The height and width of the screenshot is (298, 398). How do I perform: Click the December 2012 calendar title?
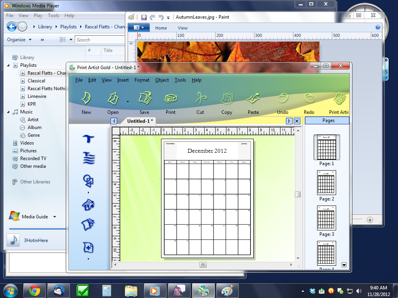(x=207, y=151)
